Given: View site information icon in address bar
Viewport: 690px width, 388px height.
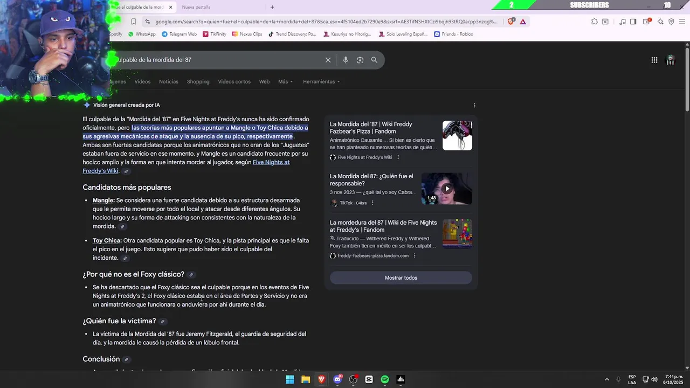Looking at the screenshot, I should click(147, 22).
